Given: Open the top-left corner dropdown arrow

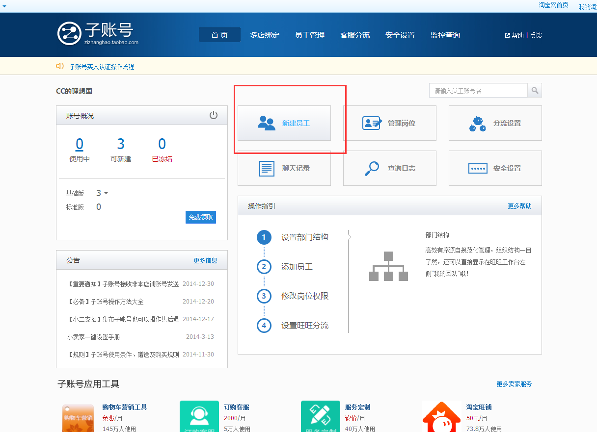Looking at the screenshot, I should pyautogui.click(x=4, y=6).
